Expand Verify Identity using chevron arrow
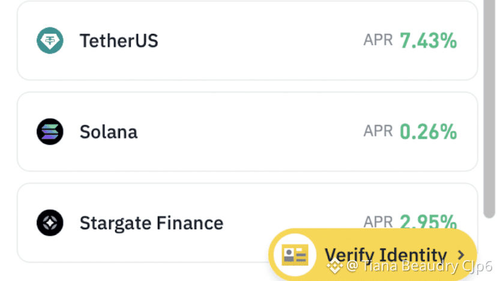 461,255
